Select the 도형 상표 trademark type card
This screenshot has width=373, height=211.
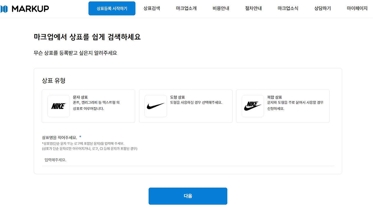point(186,106)
